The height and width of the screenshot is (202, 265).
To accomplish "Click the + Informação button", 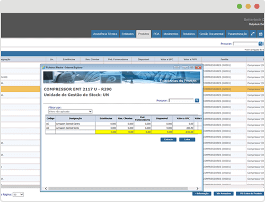I will point(202,194).
